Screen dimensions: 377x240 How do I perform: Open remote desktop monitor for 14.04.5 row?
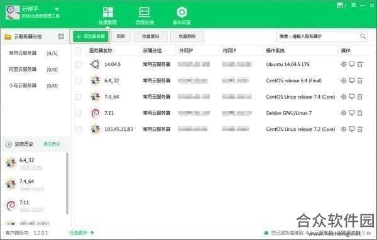click(x=352, y=64)
